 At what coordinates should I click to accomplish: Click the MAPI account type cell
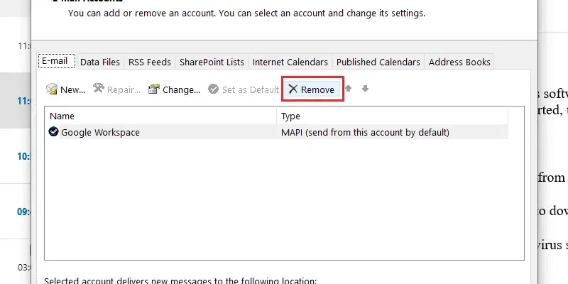pos(365,132)
